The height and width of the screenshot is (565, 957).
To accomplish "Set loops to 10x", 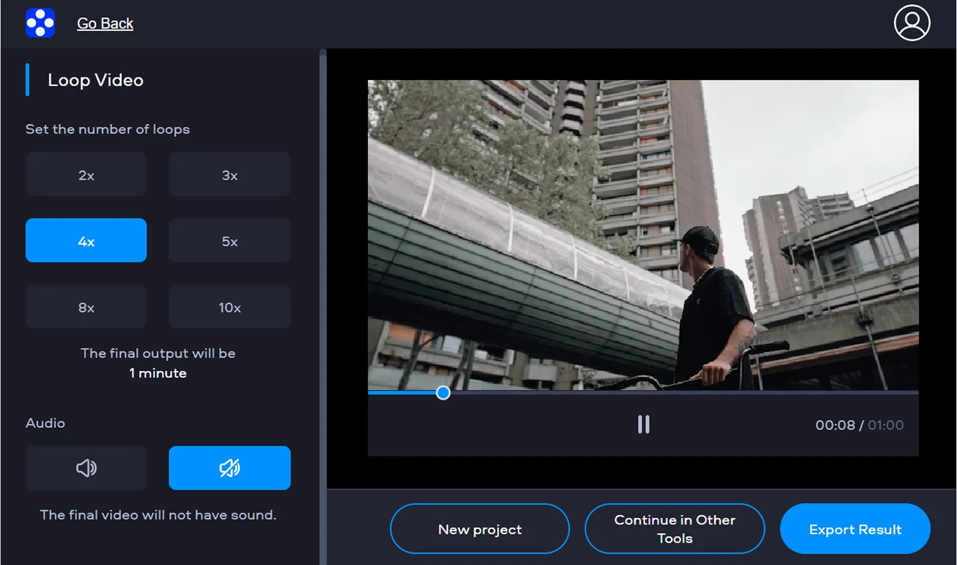I will (x=229, y=307).
